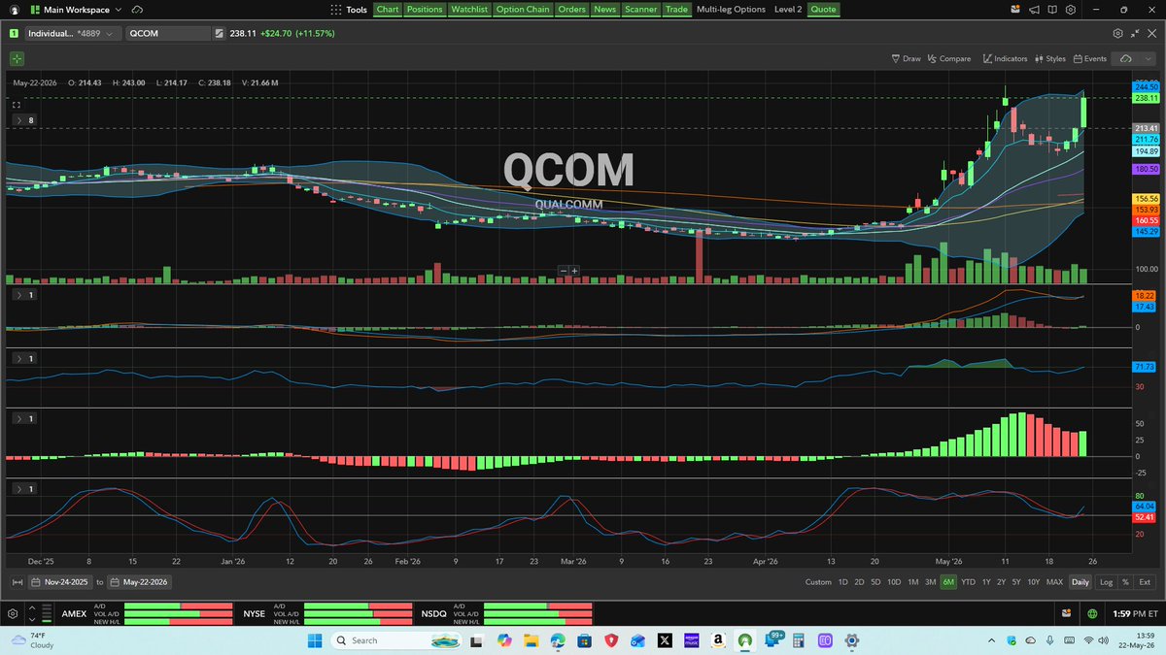The width and height of the screenshot is (1166, 655).
Task: Click the fullscreen brackets icon on the chart
Action: [x=17, y=104]
